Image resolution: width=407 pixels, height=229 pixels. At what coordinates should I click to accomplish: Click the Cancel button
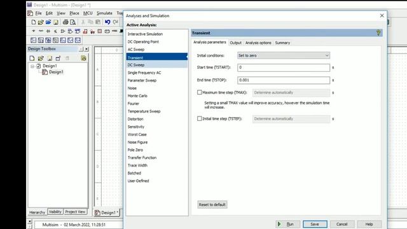[x=341, y=224]
